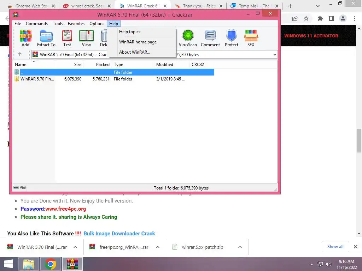Show hidden tray icons arrow
The width and height of the screenshot is (362, 271).
tap(312, 264)
